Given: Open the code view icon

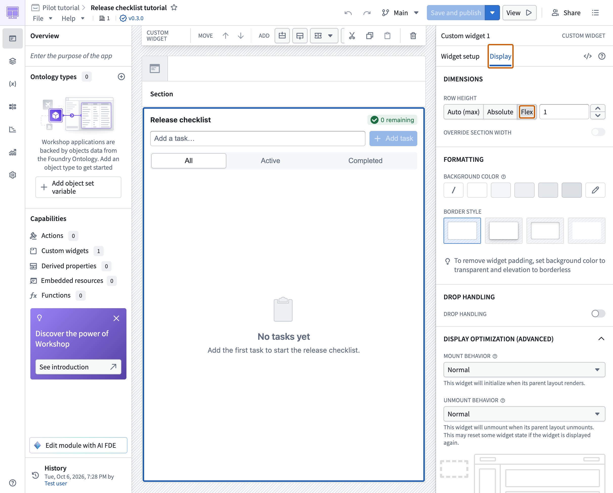Looking at the screenshot, I should (587, 56).
